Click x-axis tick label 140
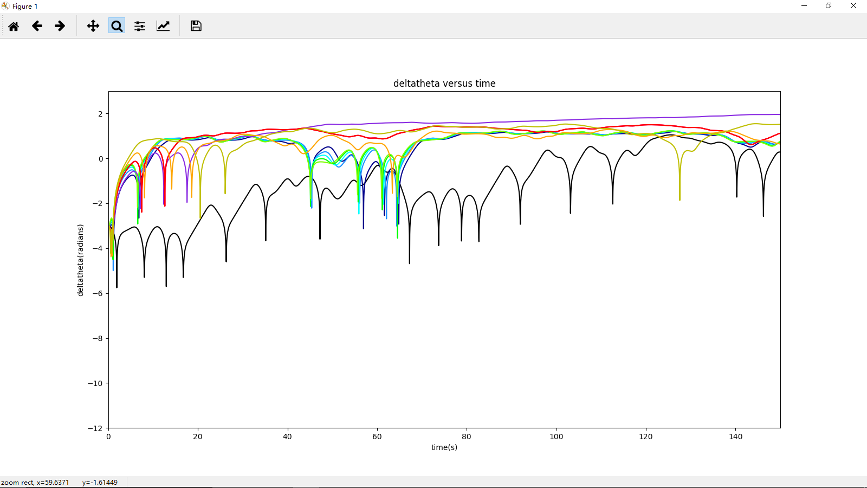867x488 pixels. pos(736,436)
